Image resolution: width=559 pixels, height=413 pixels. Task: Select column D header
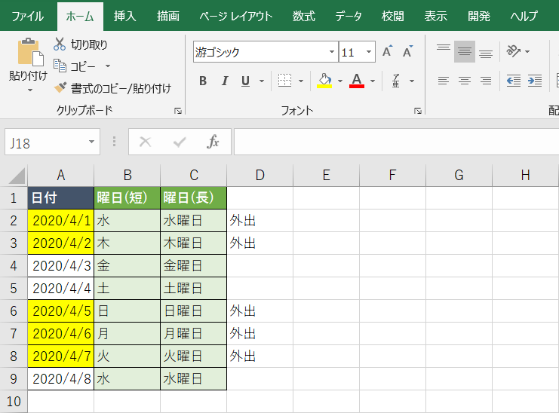coord(260,175)
